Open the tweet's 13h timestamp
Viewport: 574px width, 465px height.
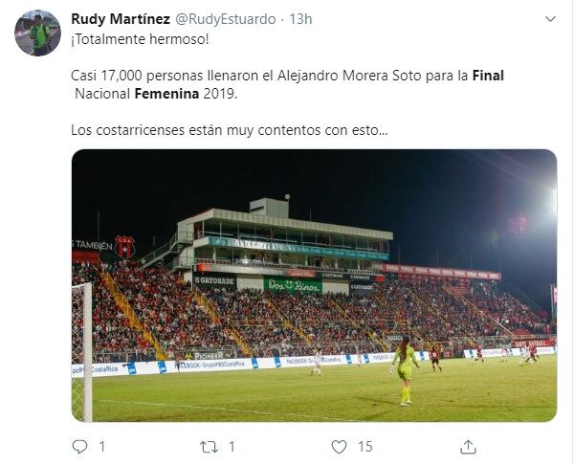coord(301,19)
